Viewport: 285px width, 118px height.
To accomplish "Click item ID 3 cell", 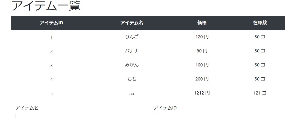I will pos(52,65).
